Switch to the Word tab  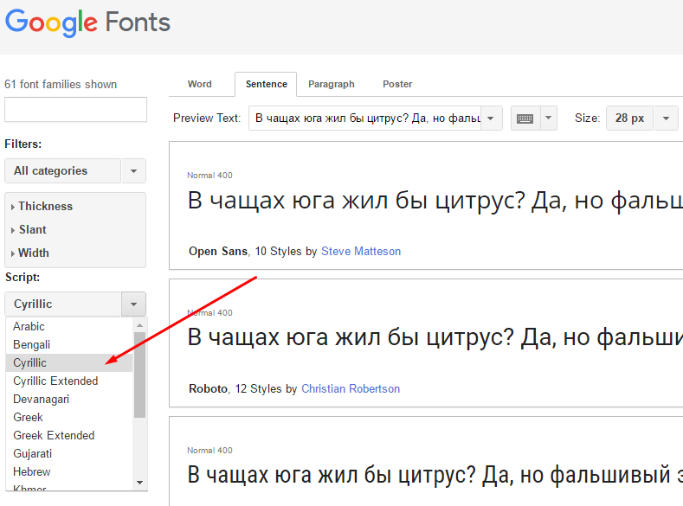click(x=199, y=85)
